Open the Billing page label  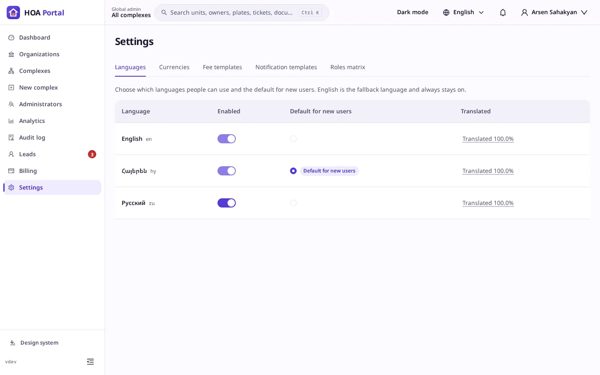tap(28, 171)
